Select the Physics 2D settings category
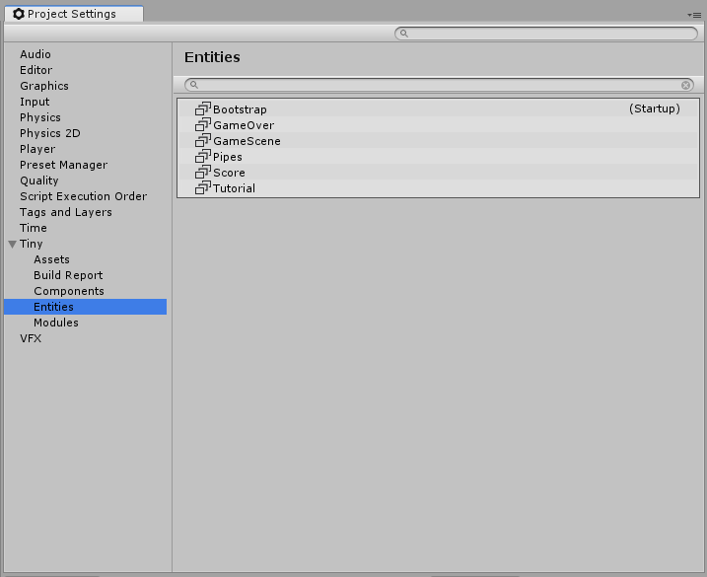 [50, 133]
